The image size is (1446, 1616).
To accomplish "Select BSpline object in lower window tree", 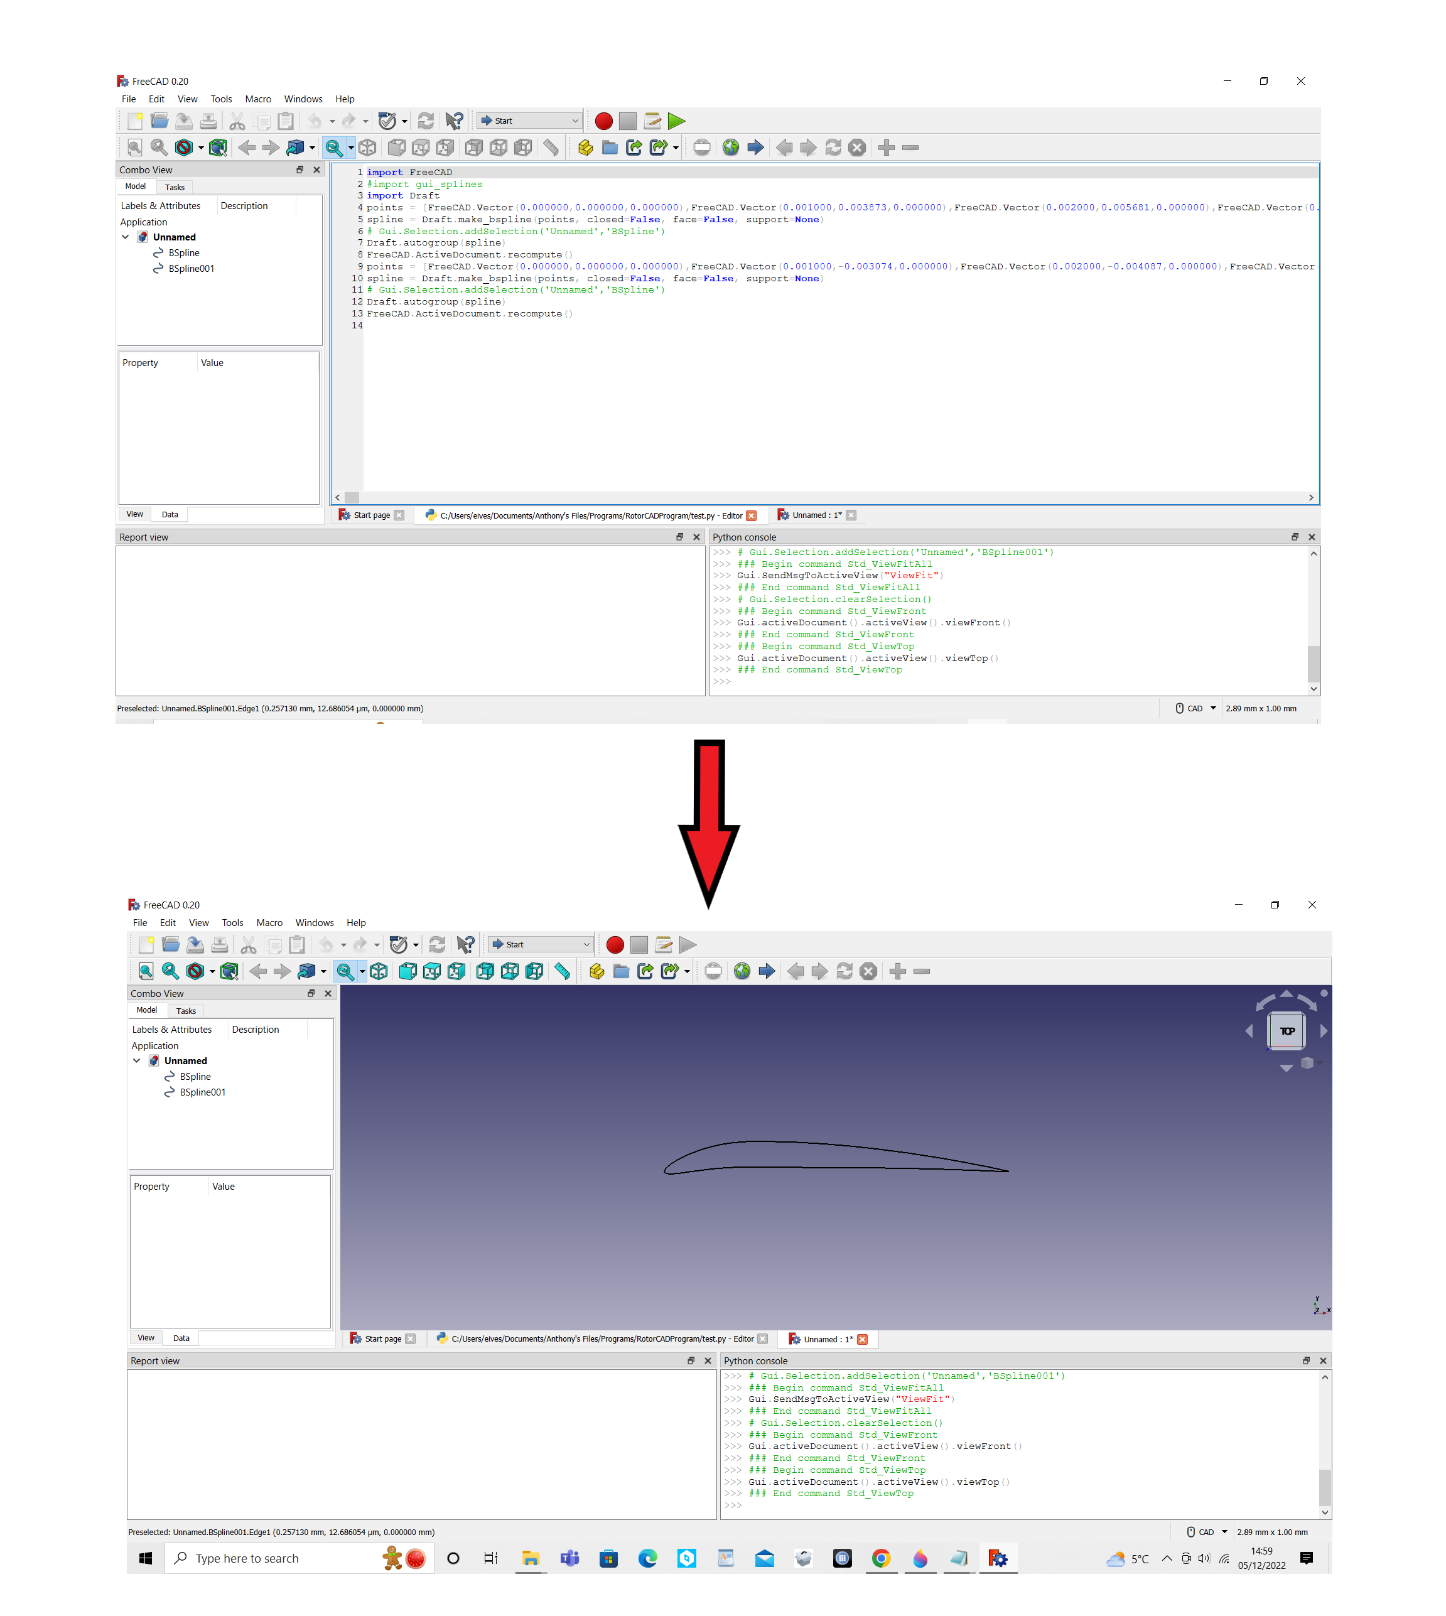I will point(188,1077).
